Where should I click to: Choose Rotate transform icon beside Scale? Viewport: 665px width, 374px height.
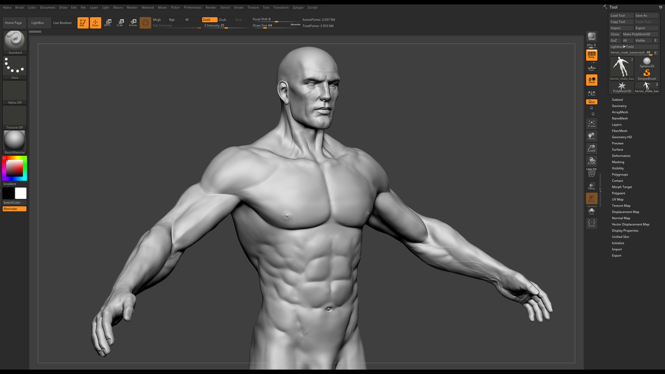click(x=133, y=23)
